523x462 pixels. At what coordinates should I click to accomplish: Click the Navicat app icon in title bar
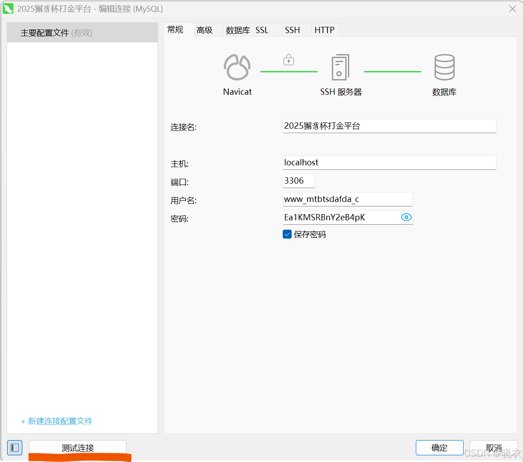point(8,8)
